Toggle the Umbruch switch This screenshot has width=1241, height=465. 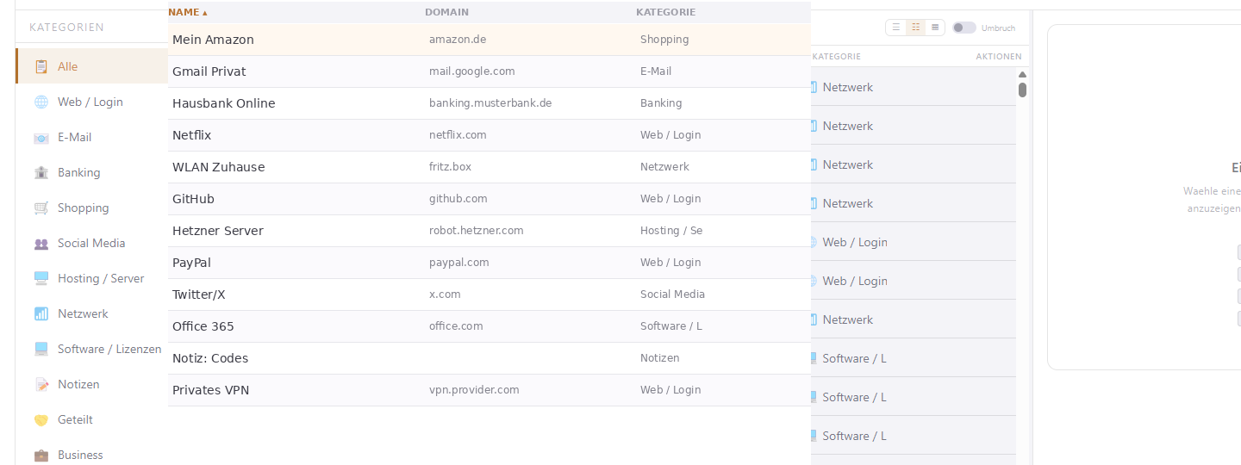[963, 28]
